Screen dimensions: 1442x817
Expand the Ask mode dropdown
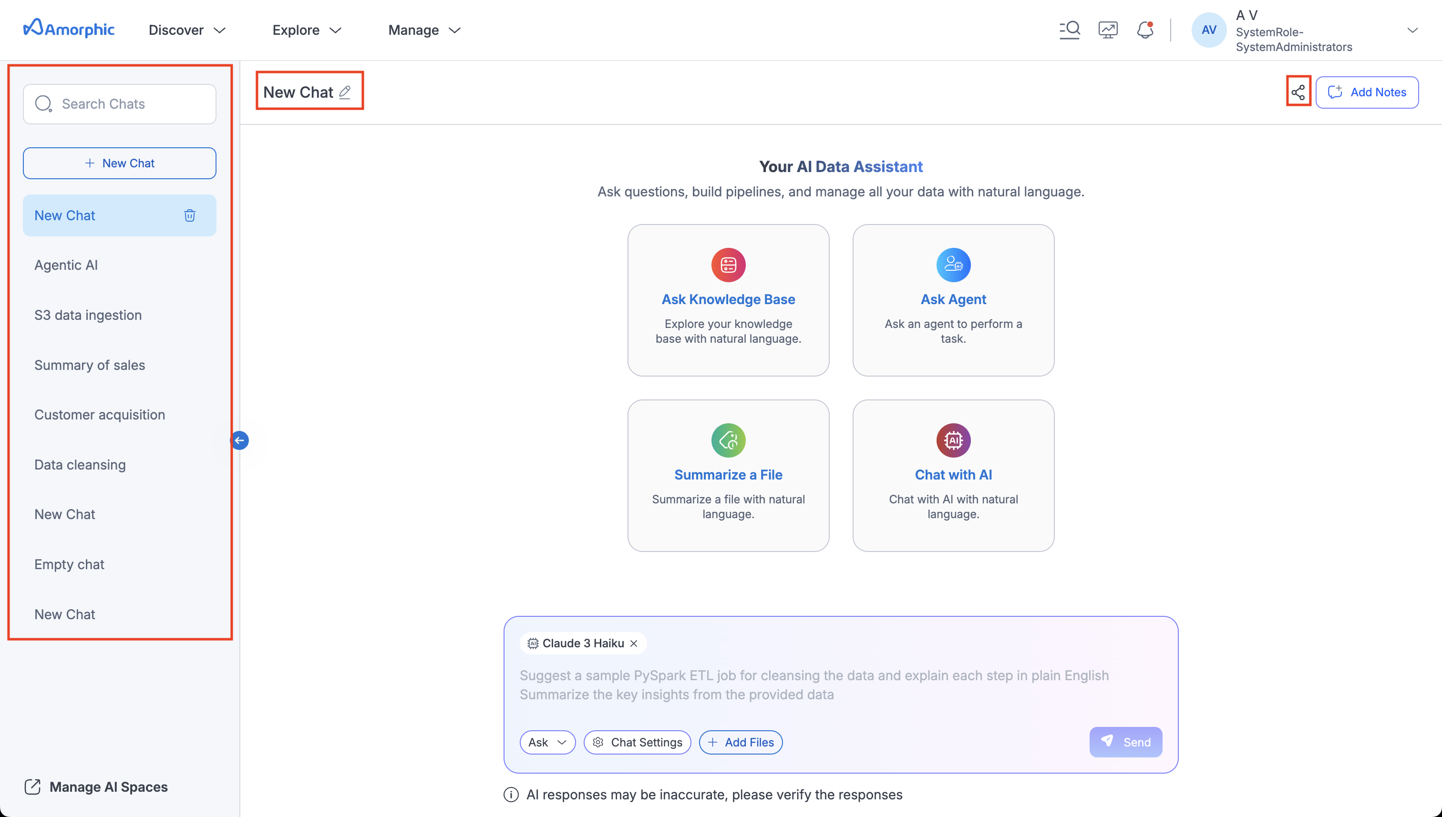point(547,742)
